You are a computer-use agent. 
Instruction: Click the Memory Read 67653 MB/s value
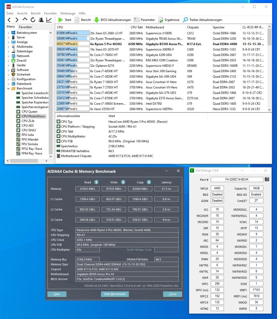pyautogui.click(x=88, y=189)
